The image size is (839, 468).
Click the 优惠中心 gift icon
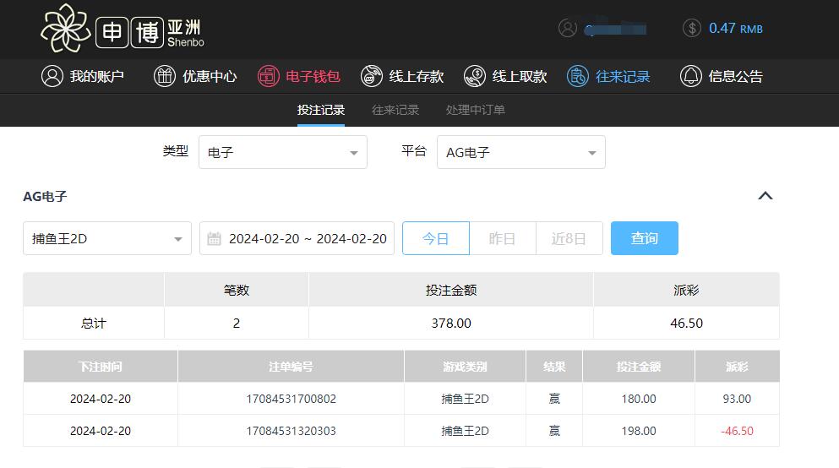pyautogui.click(x=164, y=76)
